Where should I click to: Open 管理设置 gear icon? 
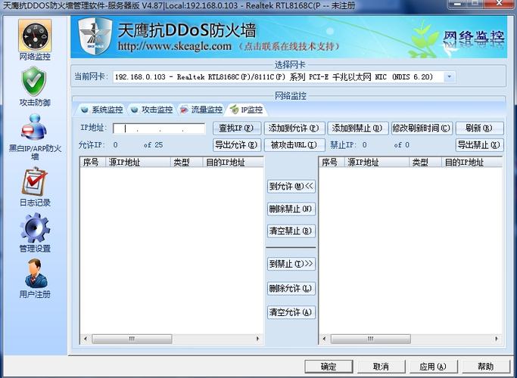coord(35,228)
